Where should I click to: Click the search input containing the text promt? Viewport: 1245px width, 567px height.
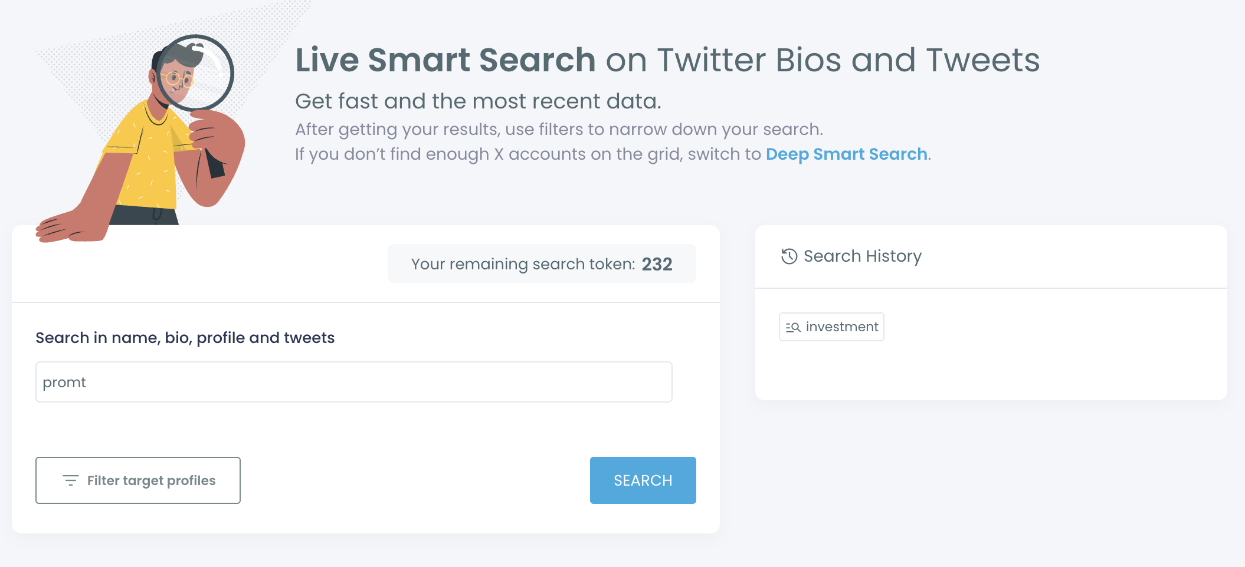point(354,382)
